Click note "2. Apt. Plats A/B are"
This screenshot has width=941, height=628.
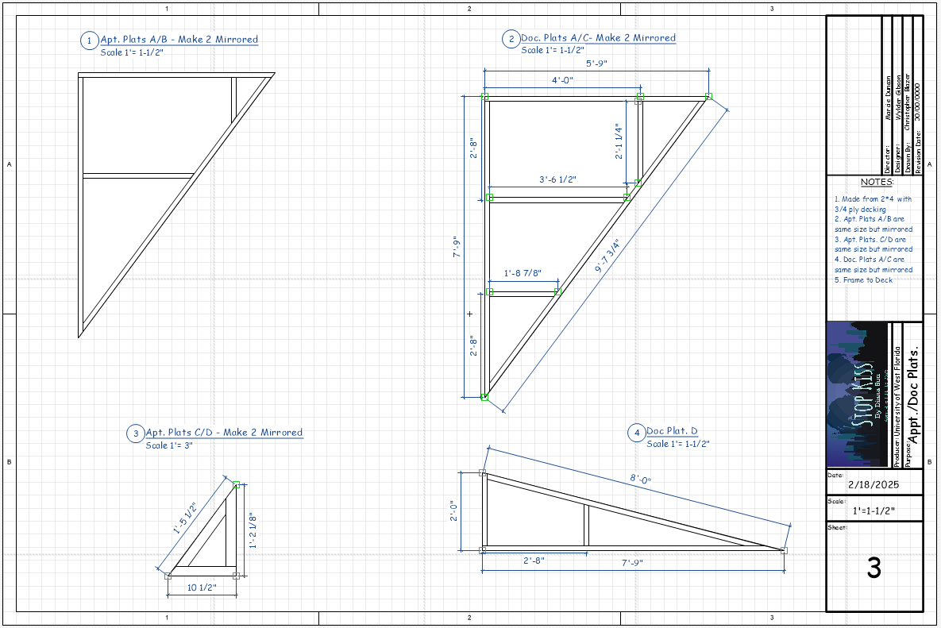(x=870, y=219)
